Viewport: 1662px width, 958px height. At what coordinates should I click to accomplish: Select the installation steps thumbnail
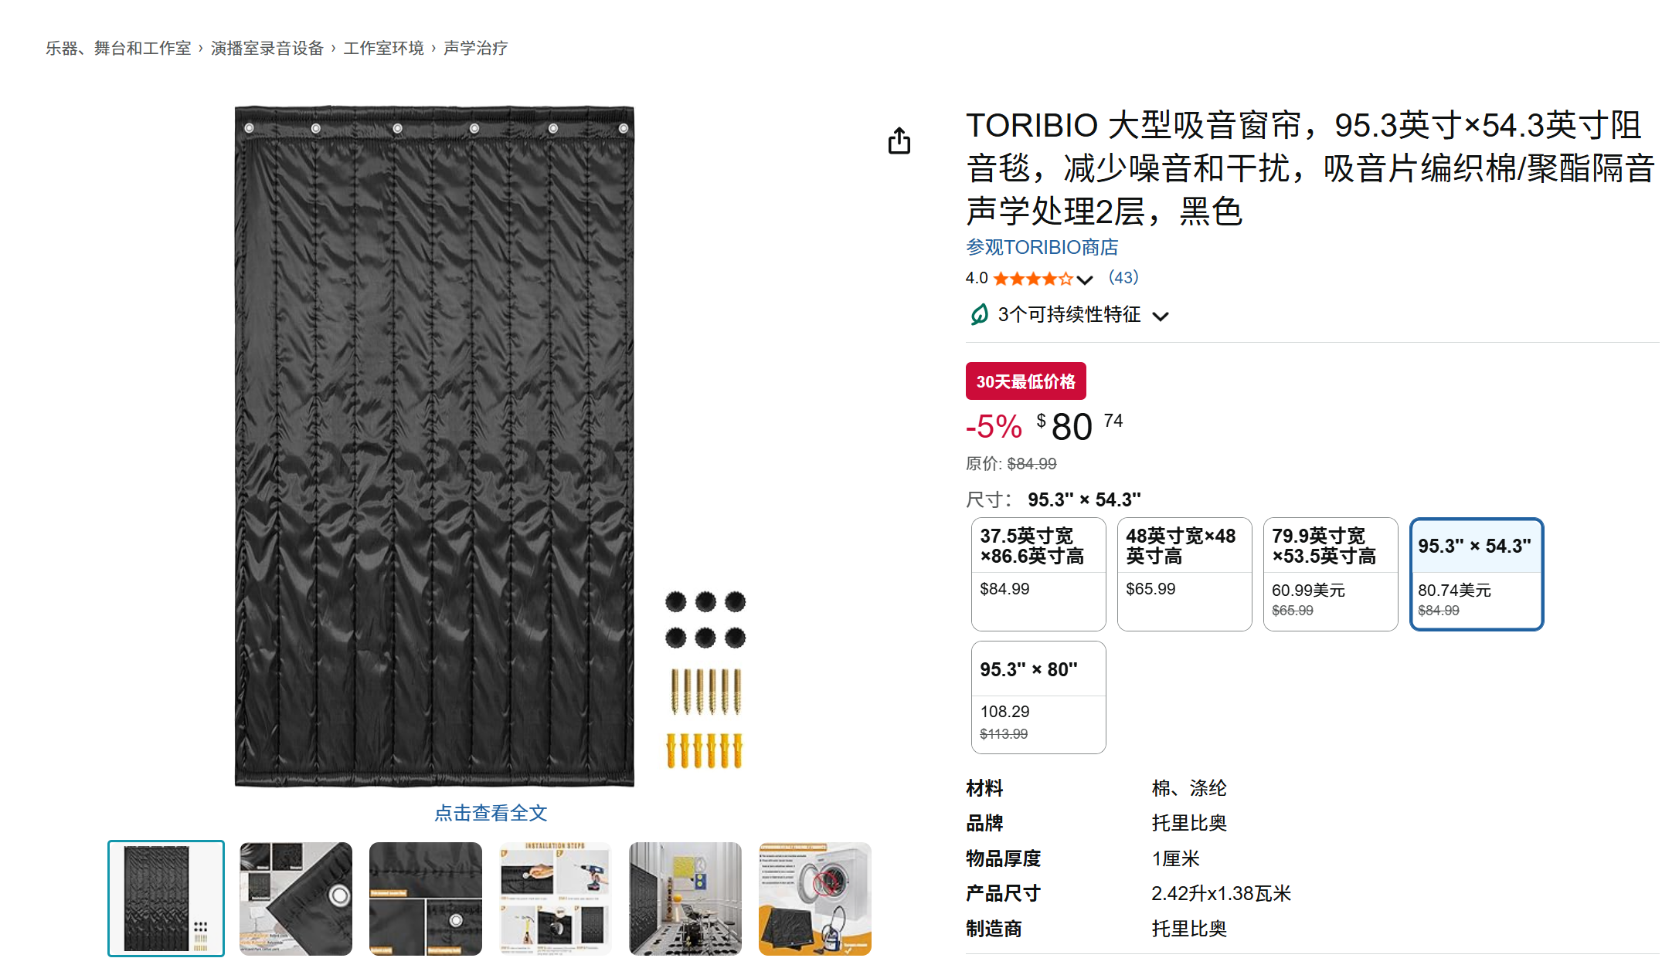(x=556, y=899)
